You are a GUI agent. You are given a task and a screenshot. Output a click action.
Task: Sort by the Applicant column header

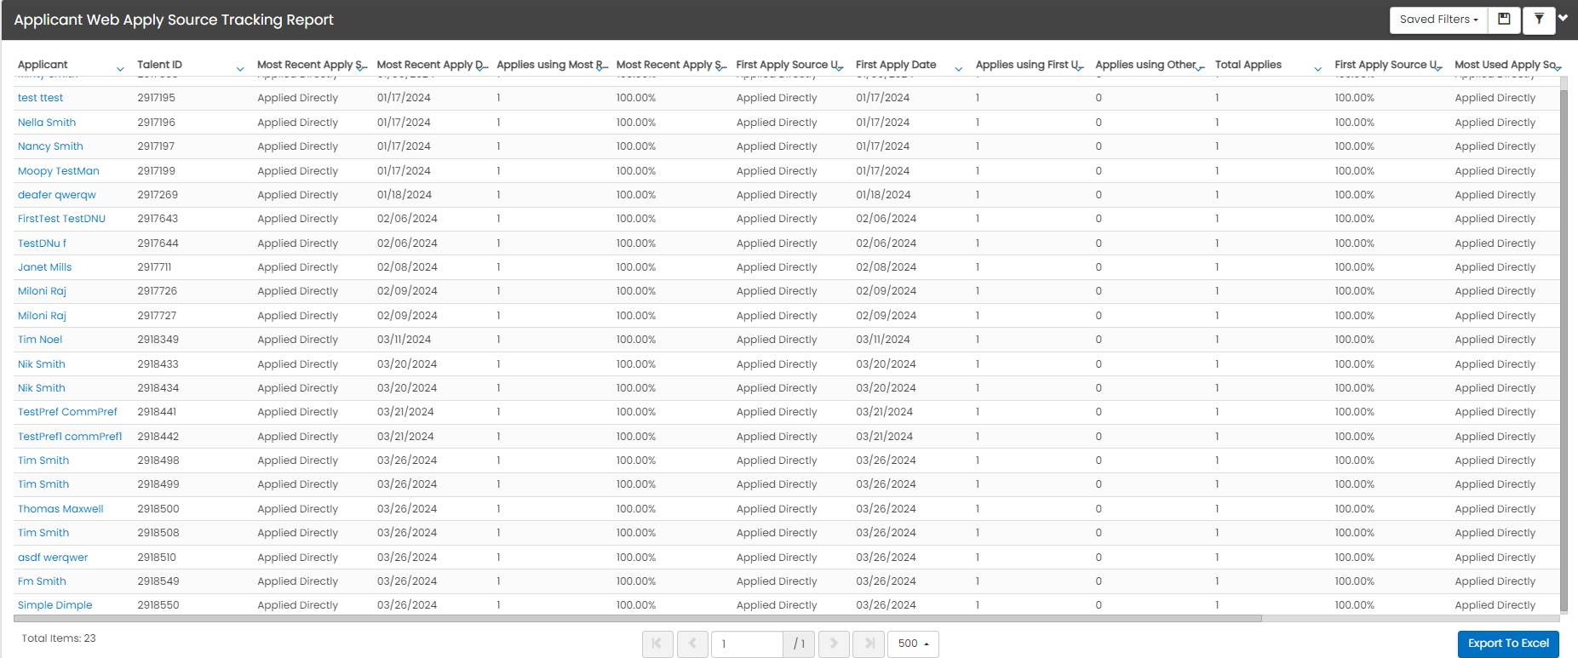click(43, 65)
